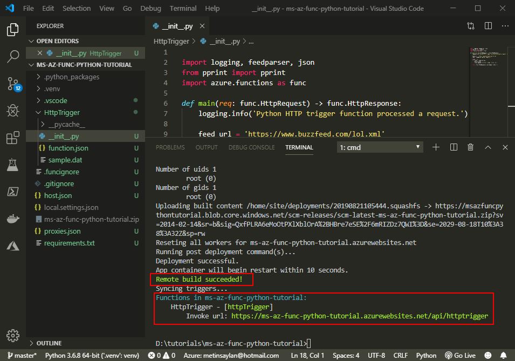Open local.settings.json file
The height and width of the screenshot is (361, 515).
(85, 207)
